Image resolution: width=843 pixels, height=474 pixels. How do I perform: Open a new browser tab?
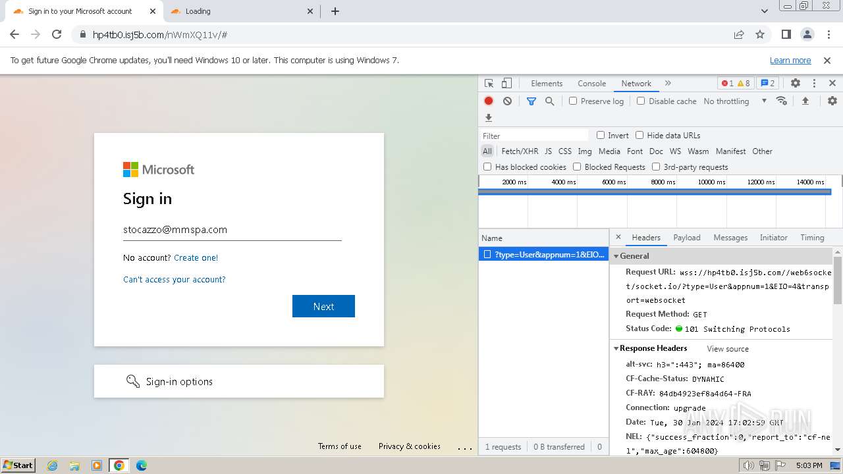(335, 11)
